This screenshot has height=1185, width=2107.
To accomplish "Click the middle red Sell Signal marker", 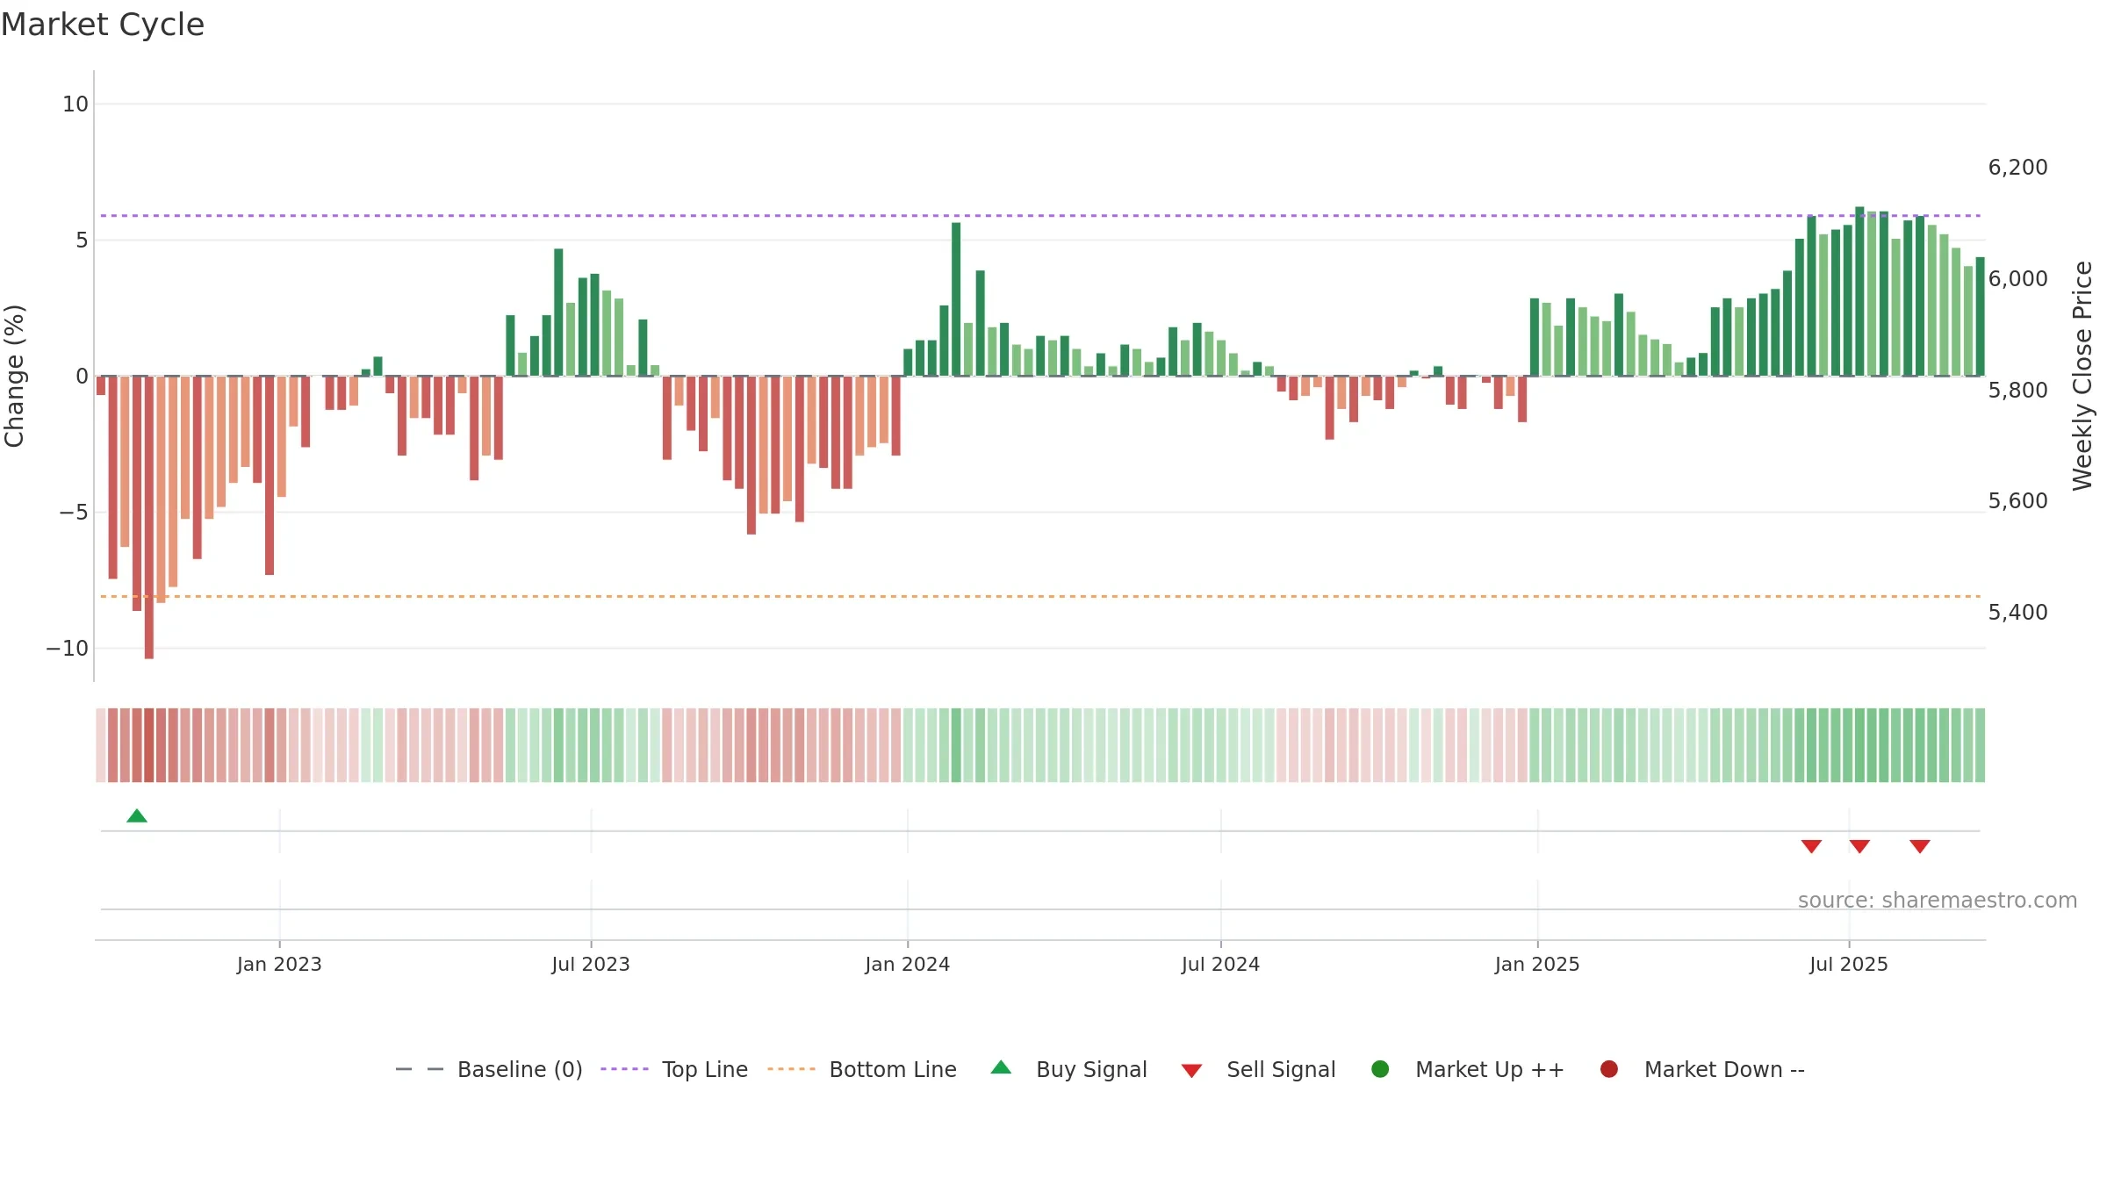I will pyautogui.click(x=1859, y=846).
